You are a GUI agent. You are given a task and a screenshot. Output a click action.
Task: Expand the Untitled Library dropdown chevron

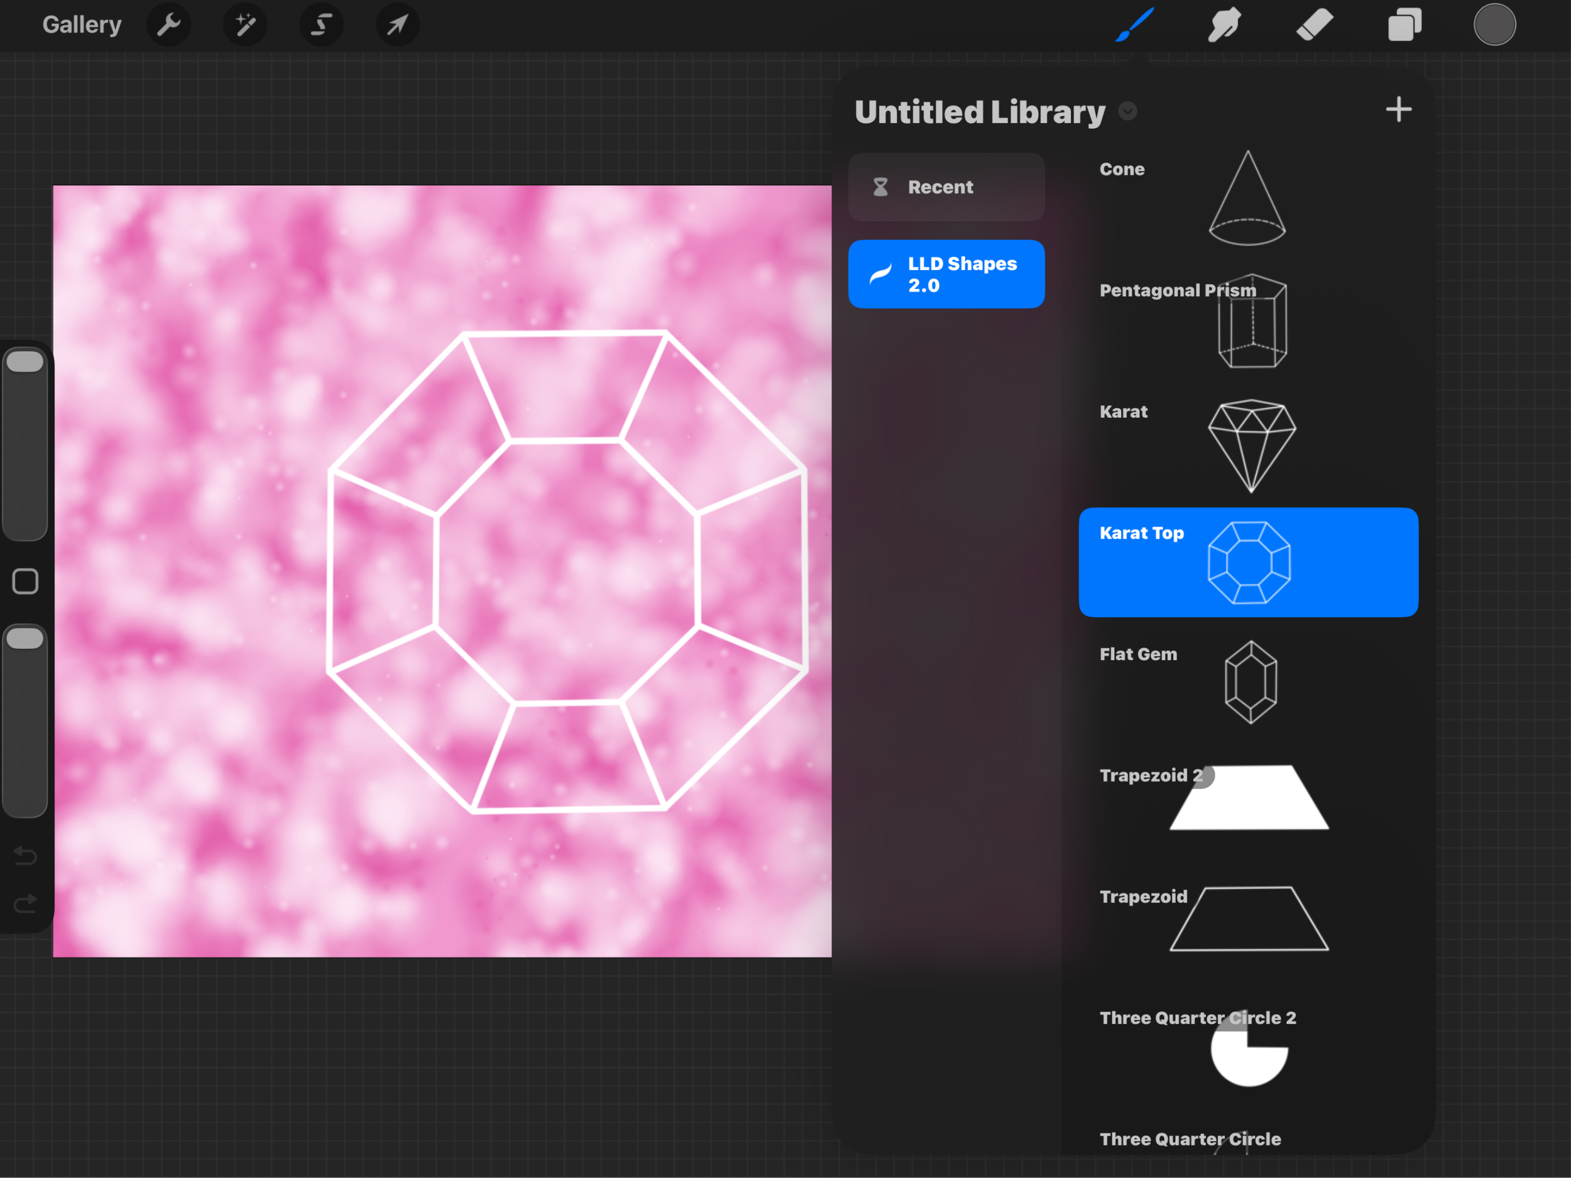click(1128, 111)
